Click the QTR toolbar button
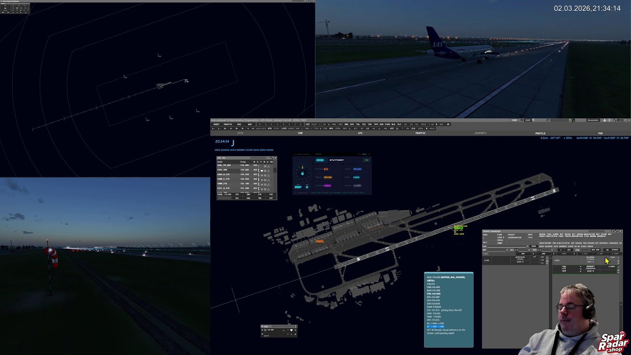Screen dimensions: 631x355 click(270, 129)
